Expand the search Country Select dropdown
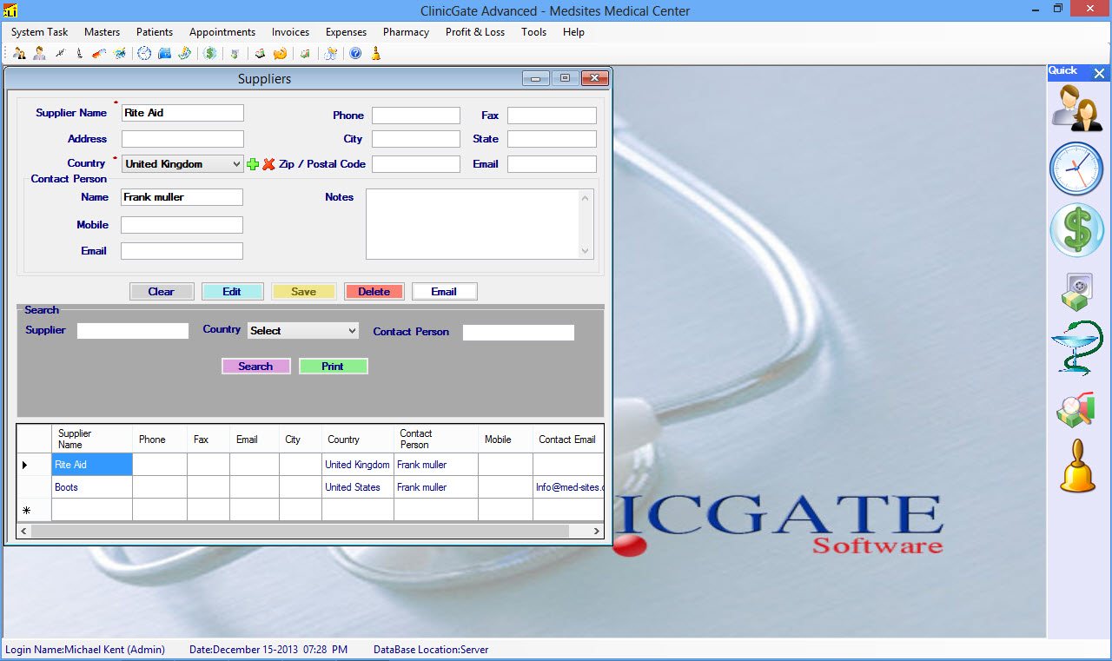This screenshot has height=661, width=1112. [x=303, y=331]
